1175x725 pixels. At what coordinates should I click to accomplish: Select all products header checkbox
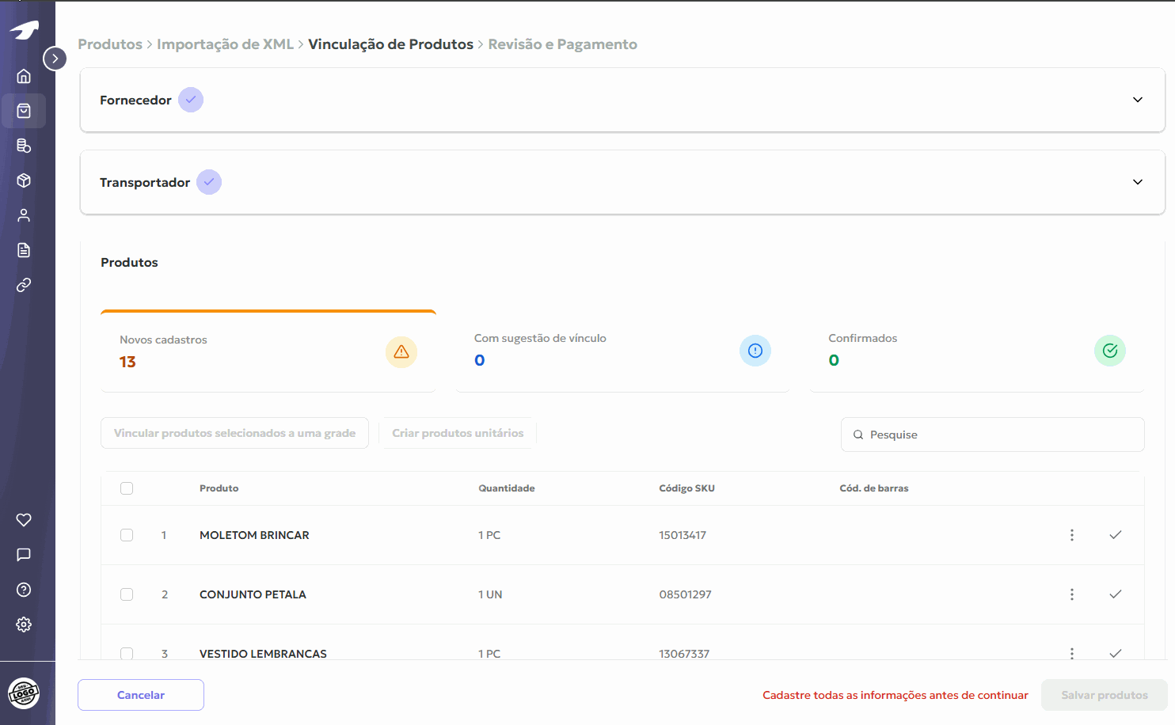point(127,488)
